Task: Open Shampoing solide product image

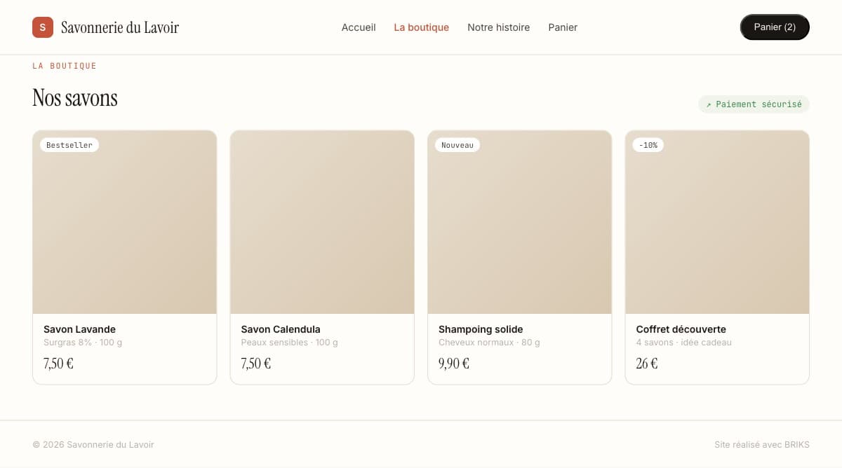Action: pos(520,222)
